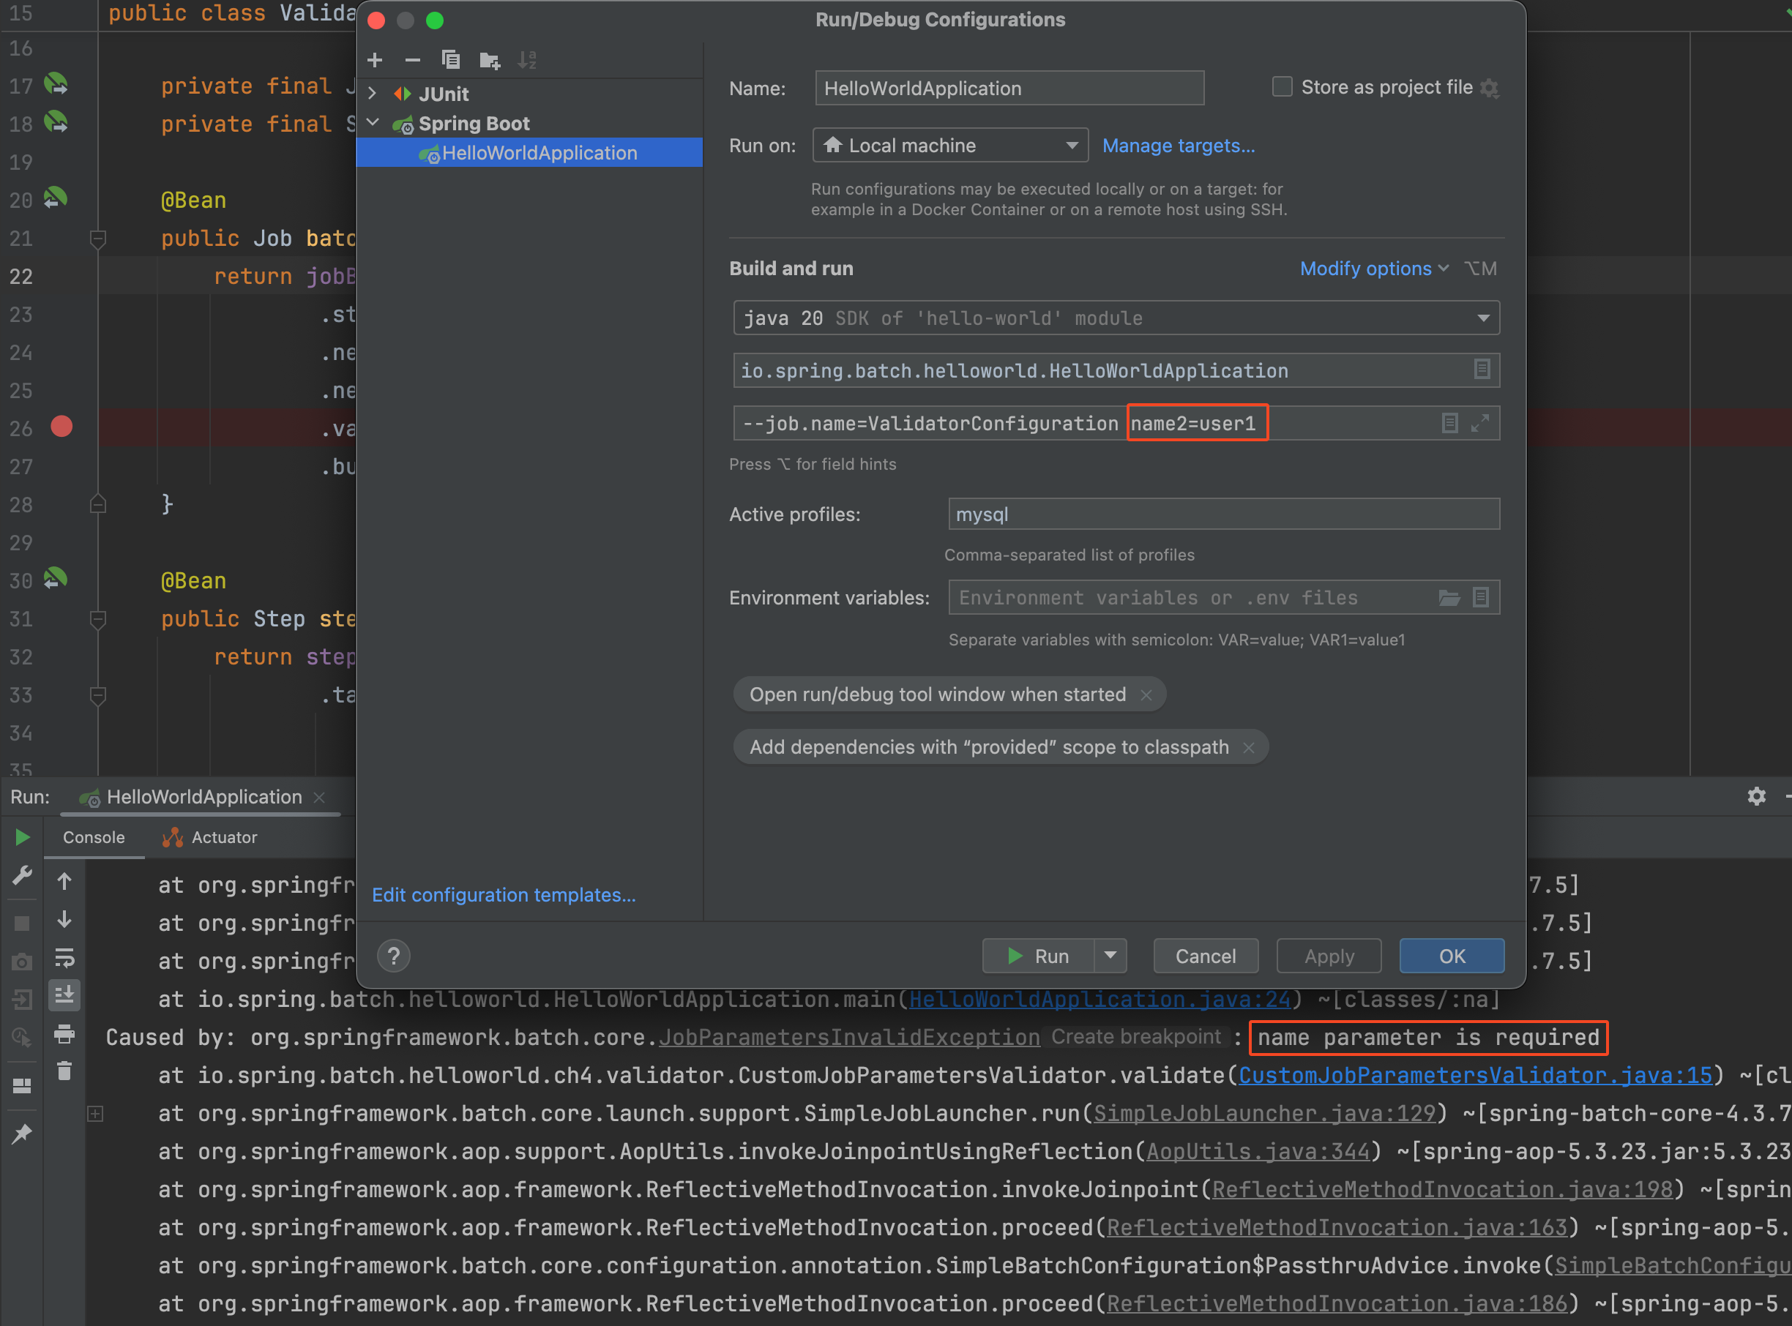Expand the JUnit configuration node
This screenshot has width=1792, height=1326.
pos(373,94)
